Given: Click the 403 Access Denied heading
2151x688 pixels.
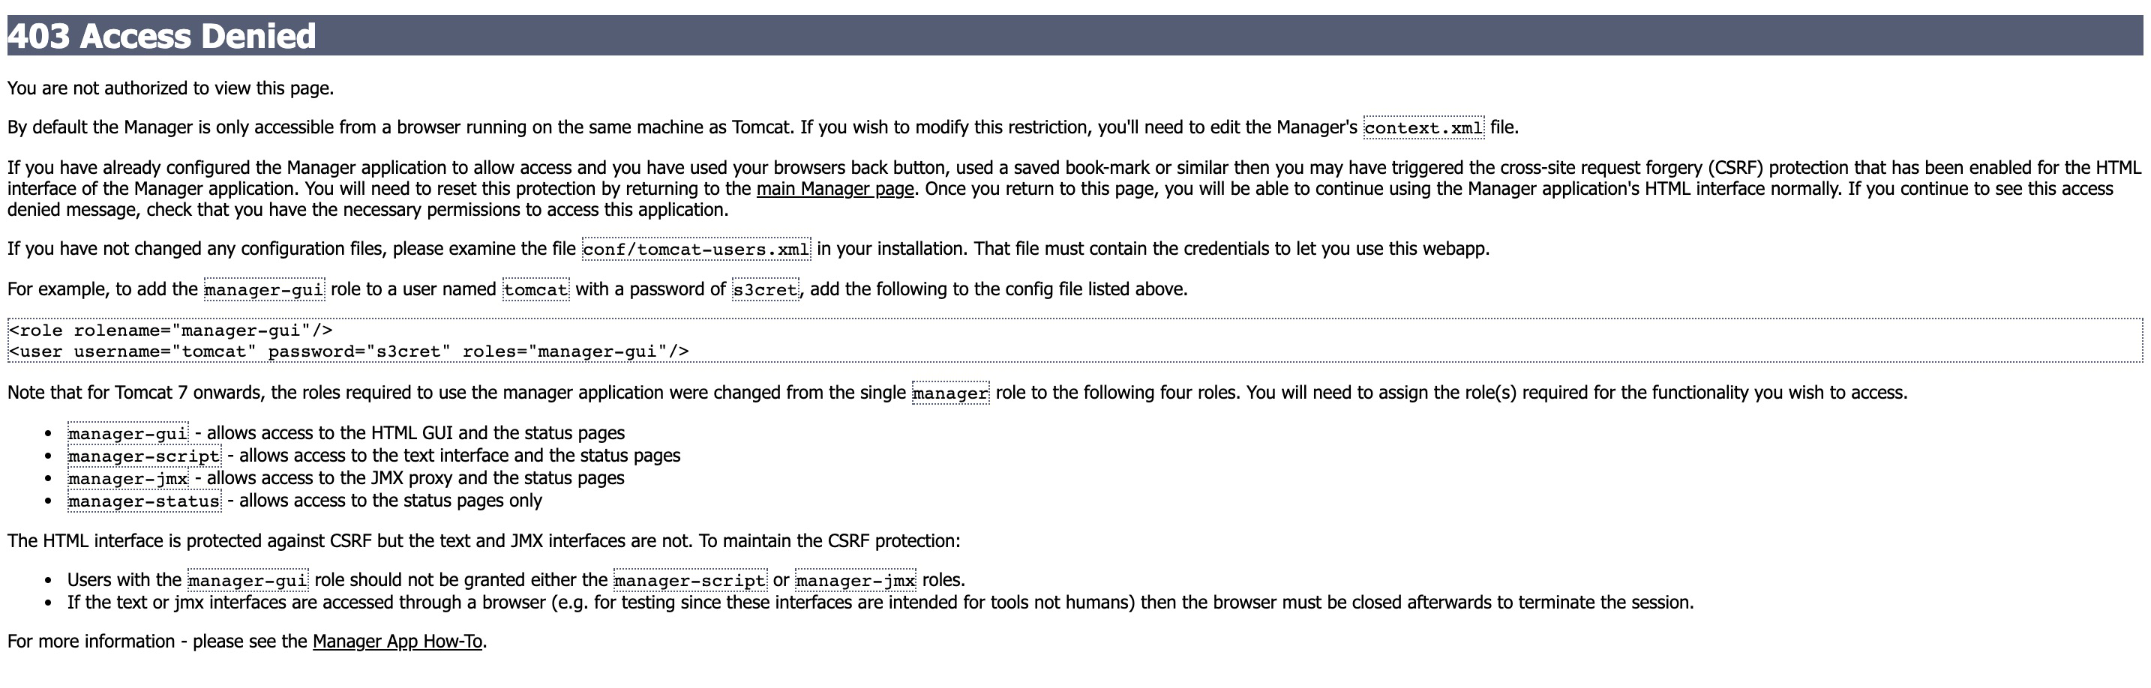Looking at the screenshot, I should tap(161, 36).
